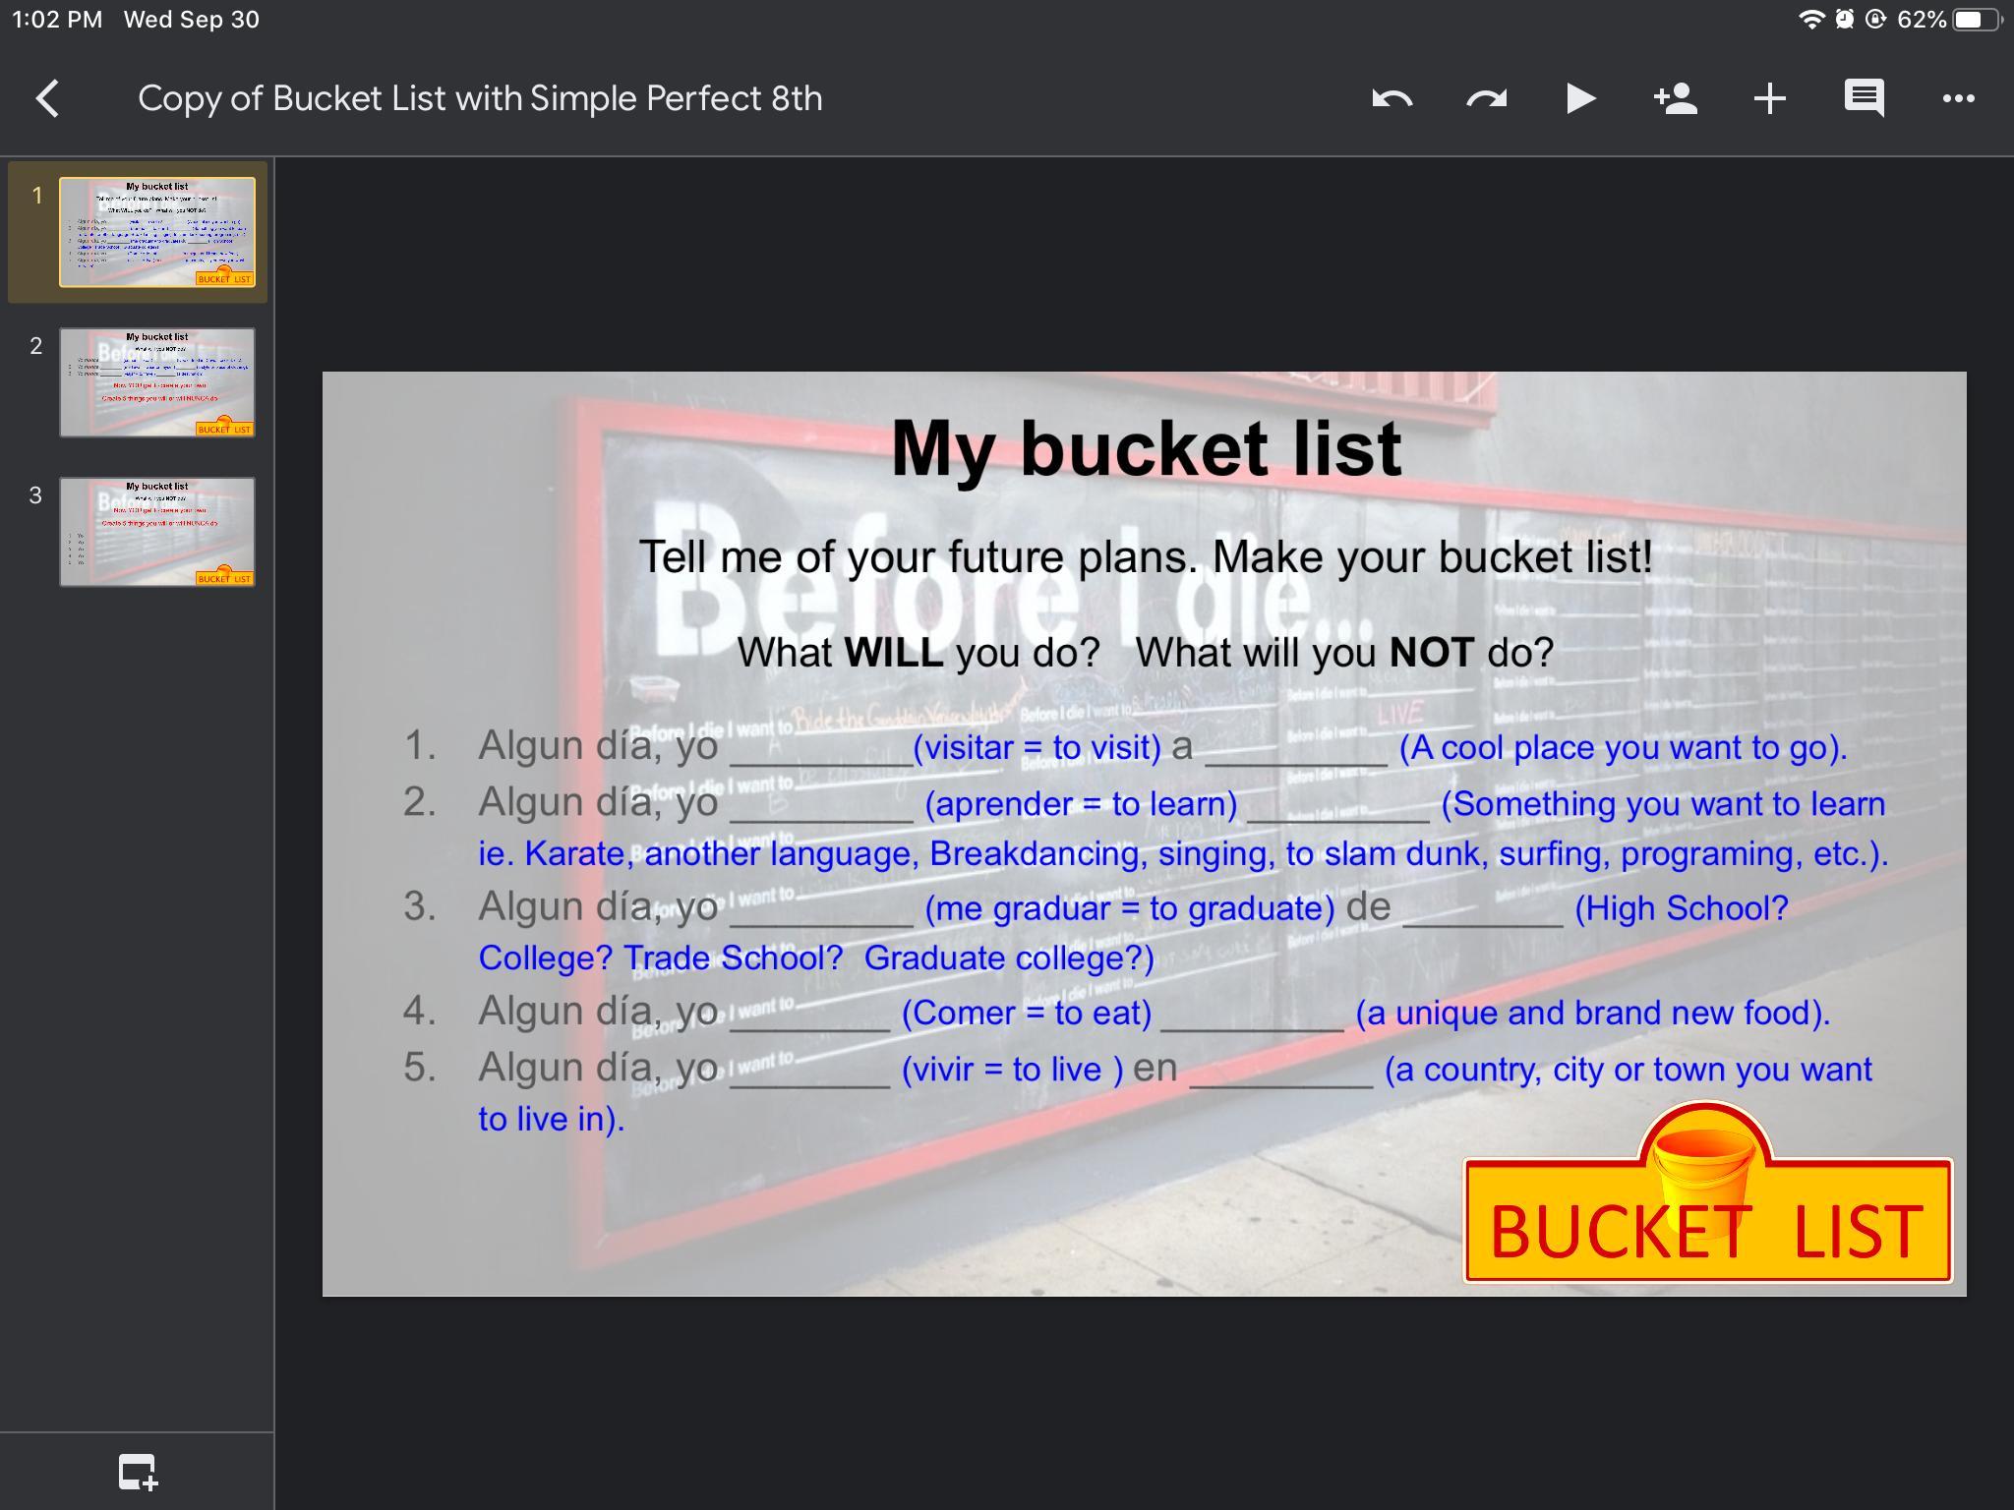Tap the back arrow to exit presentation
2014x1510 pixels.
(47, 98)
